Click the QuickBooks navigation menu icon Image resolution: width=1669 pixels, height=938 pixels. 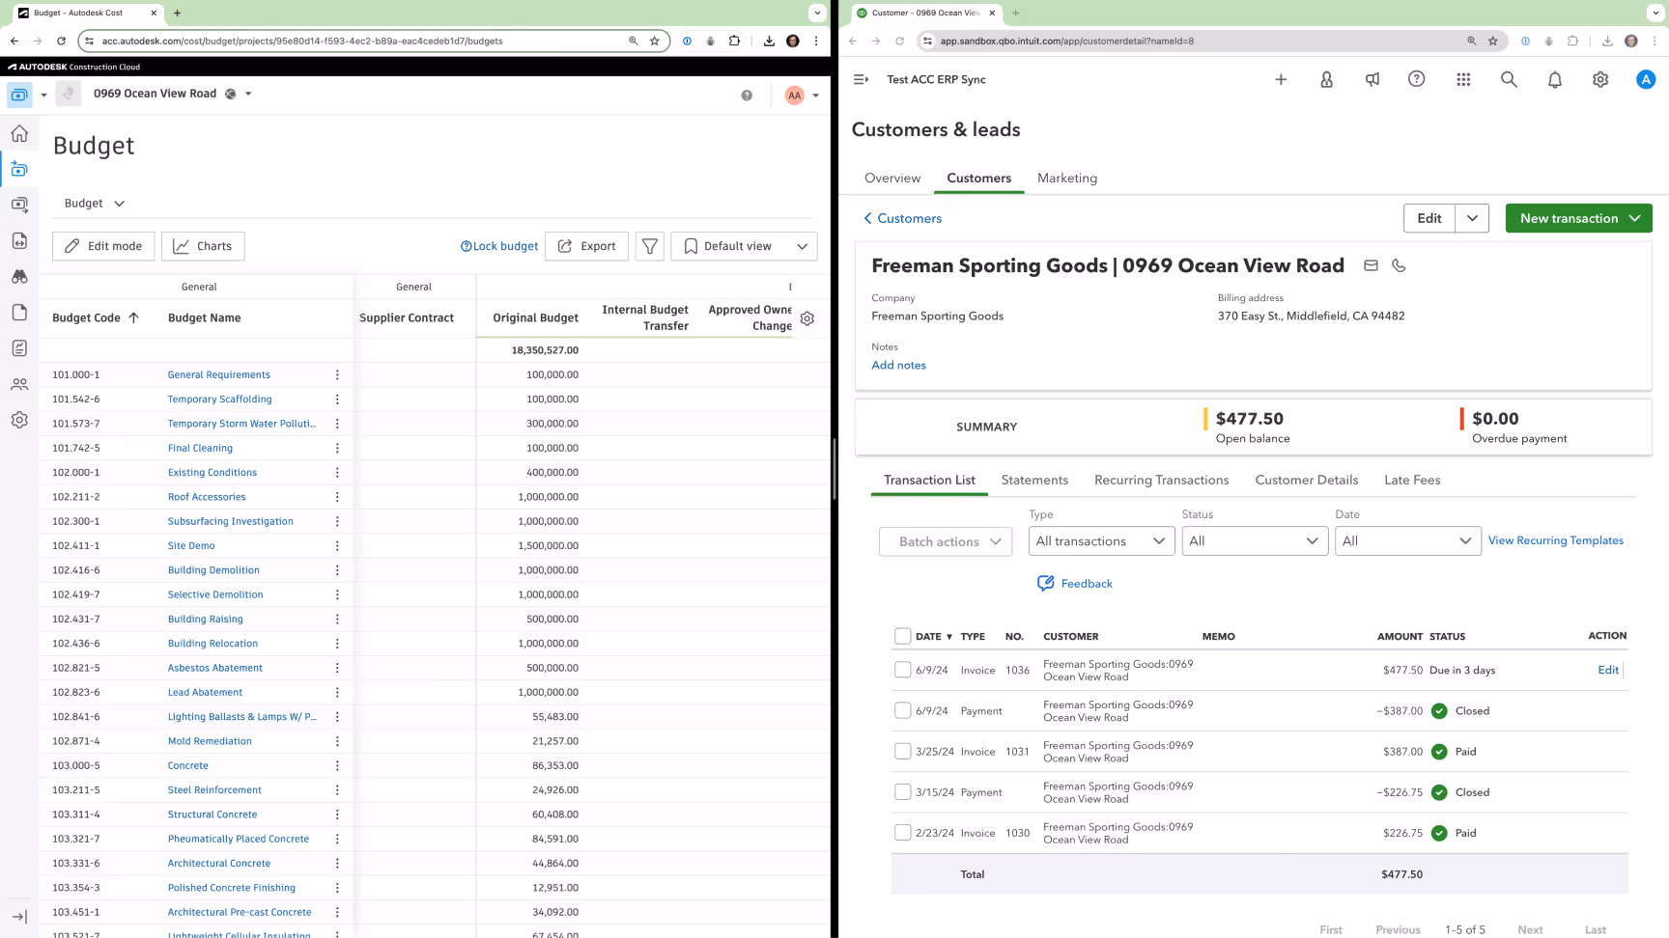(x=861, y=79)
